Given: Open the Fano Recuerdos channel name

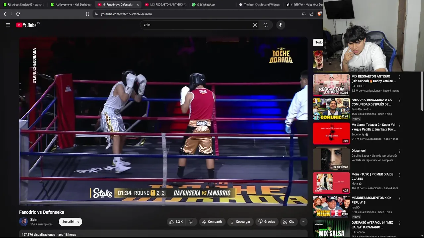Looking at the screenshot, I should coord(361,109).
